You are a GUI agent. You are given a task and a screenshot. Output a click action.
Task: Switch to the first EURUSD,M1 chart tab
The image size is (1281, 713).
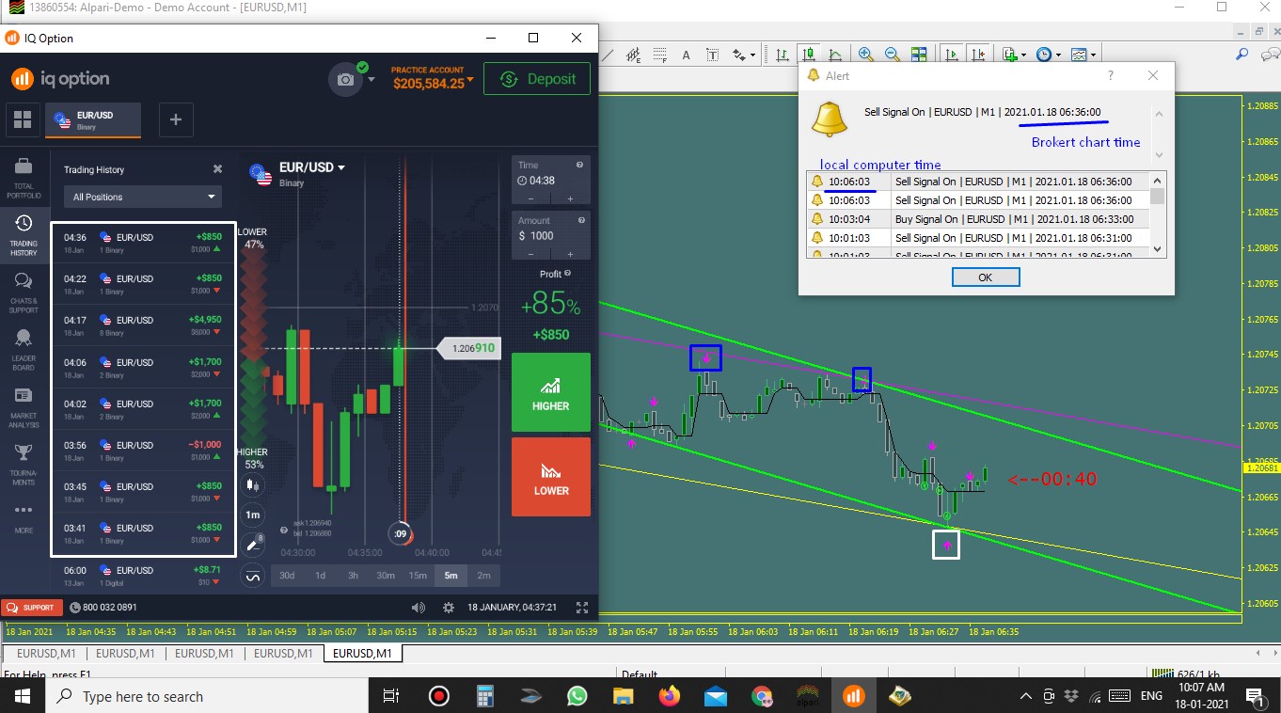pyautogui.click(x=46, y=653)
